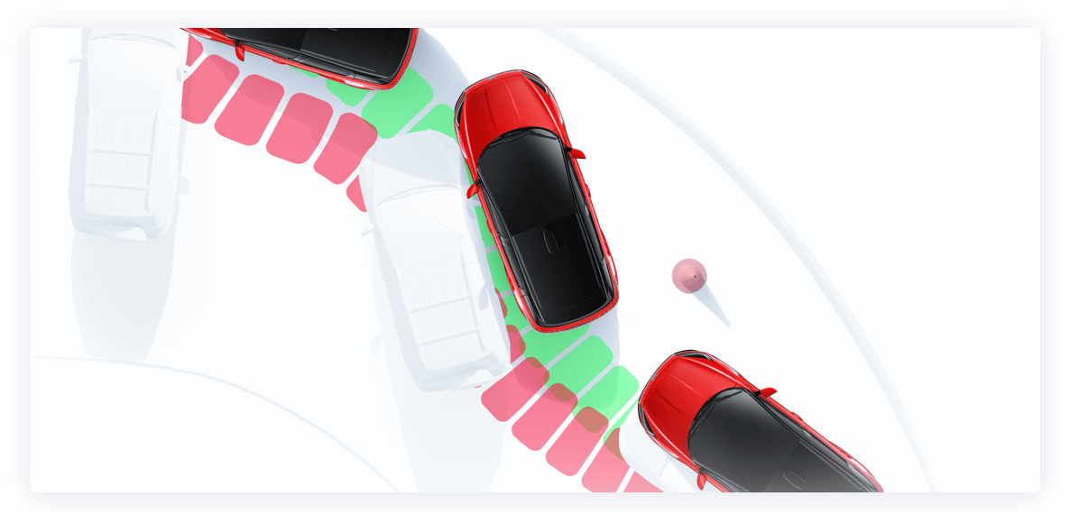Click the red car in the center
Screen dimensions: 1070x524
(x=536, y=200)
